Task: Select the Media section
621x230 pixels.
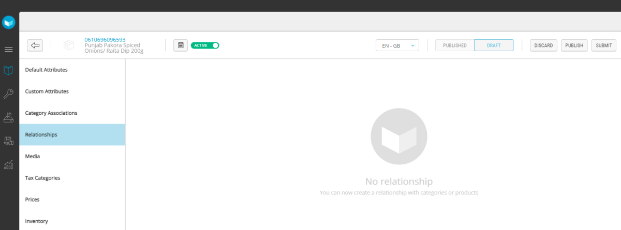Action: coord(33,156)
